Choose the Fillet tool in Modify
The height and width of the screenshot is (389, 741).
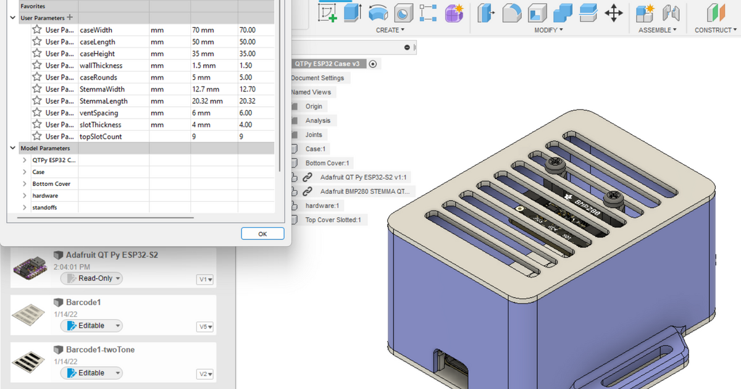511,12
